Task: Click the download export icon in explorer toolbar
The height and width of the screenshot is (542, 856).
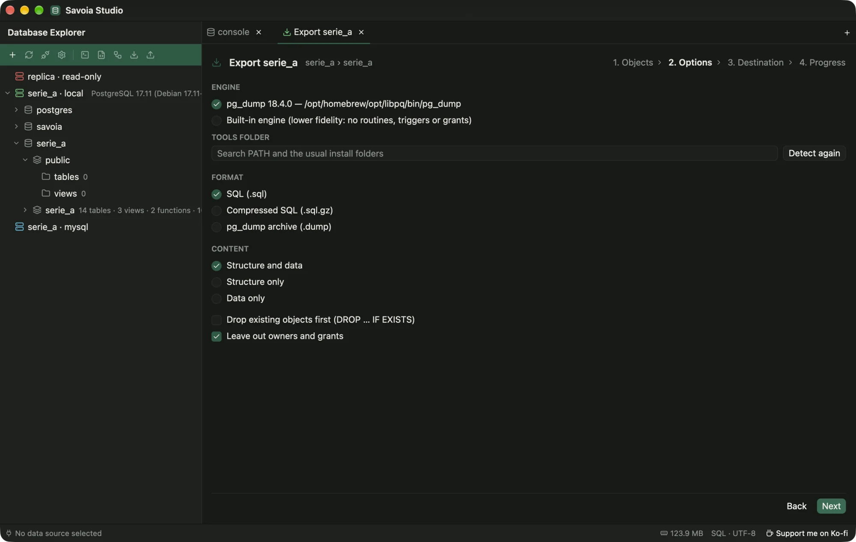Action: pos(134,55)
